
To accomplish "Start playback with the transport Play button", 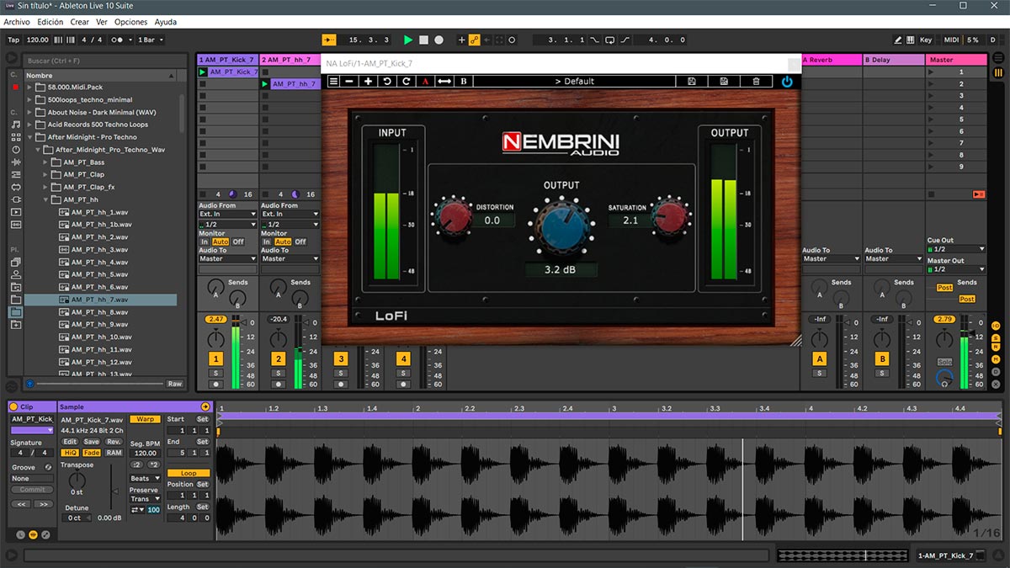I will [x=408, y=40].
